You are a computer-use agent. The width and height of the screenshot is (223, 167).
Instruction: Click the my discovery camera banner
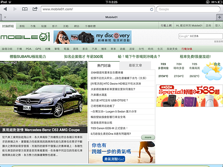93,37
